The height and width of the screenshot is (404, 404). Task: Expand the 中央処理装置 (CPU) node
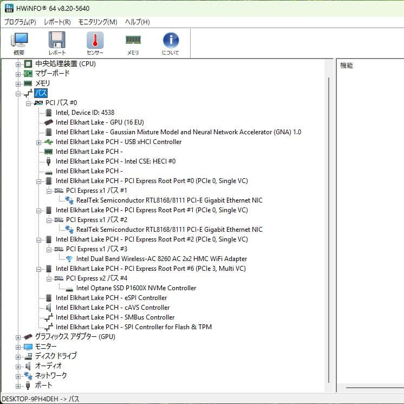18,64
